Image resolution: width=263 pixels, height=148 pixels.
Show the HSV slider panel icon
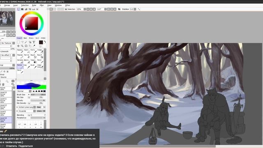(26, 9)
